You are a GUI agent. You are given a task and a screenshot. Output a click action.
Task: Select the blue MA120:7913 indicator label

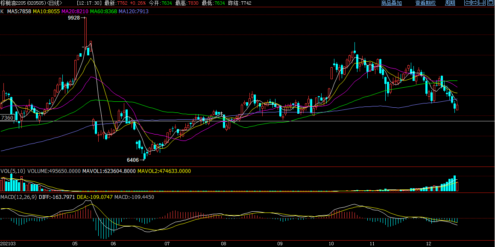[x=133, y=11]
